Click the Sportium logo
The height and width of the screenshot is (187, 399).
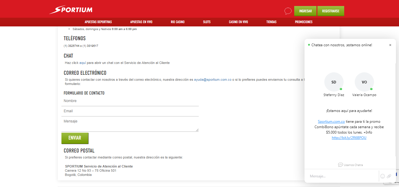(x=71, y=10)
